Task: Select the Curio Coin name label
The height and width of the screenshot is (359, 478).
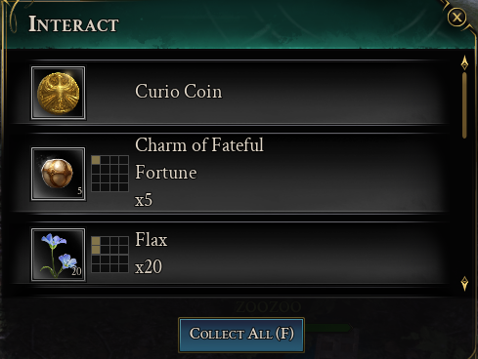Action: [179, 91]
